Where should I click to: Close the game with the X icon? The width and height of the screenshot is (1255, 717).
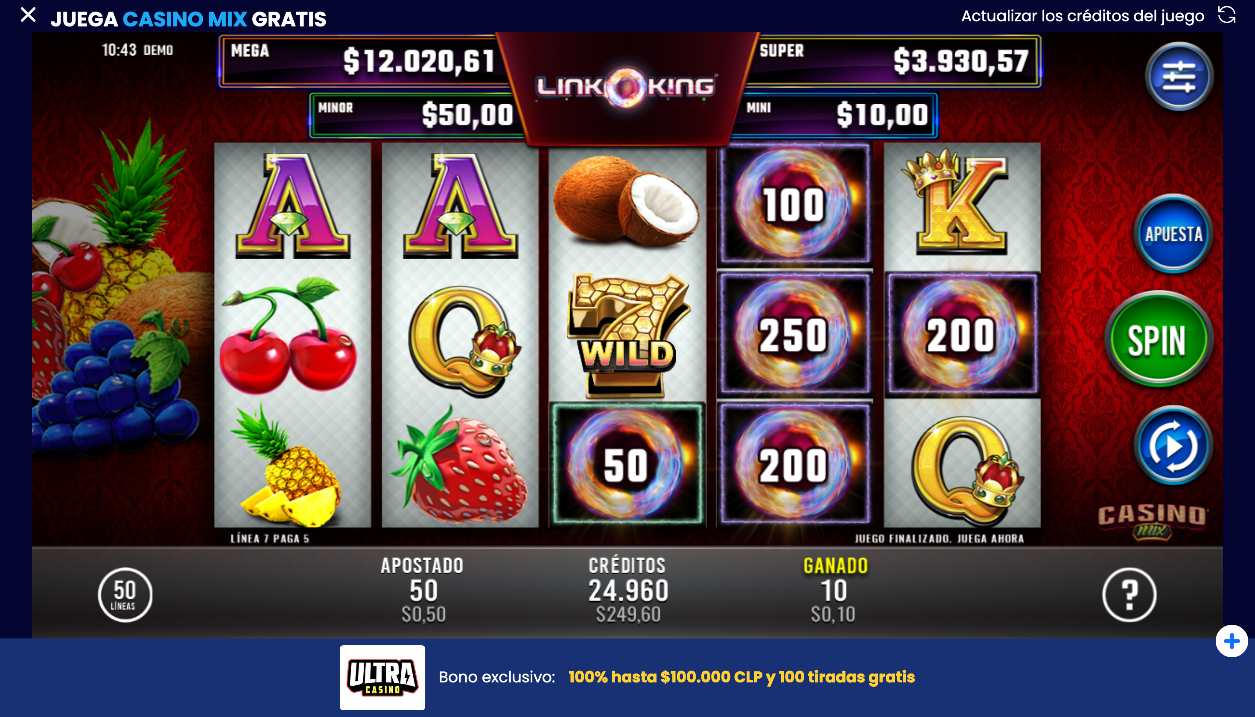28,15
